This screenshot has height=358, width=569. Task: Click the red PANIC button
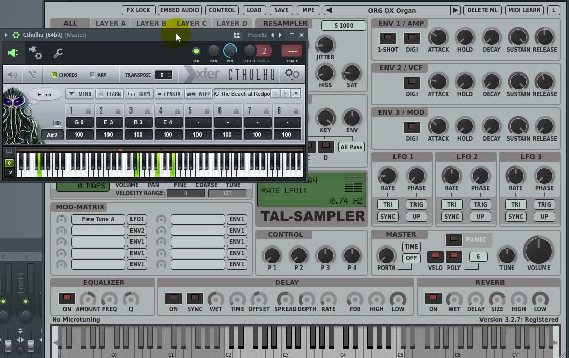pos(453,240)
